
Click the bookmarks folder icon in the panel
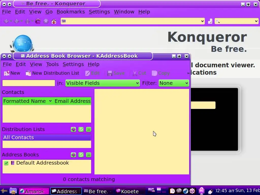13,191
